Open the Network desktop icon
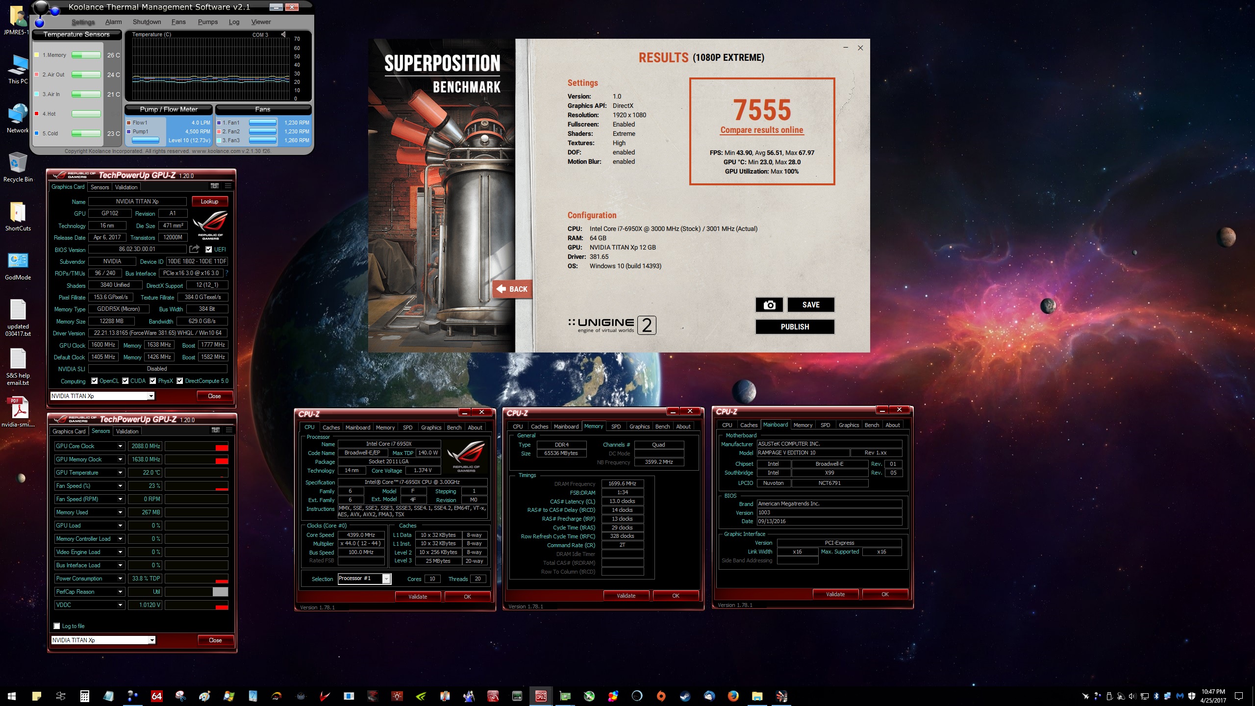Viewport: 1255px width, 706px height. point(18,118)
